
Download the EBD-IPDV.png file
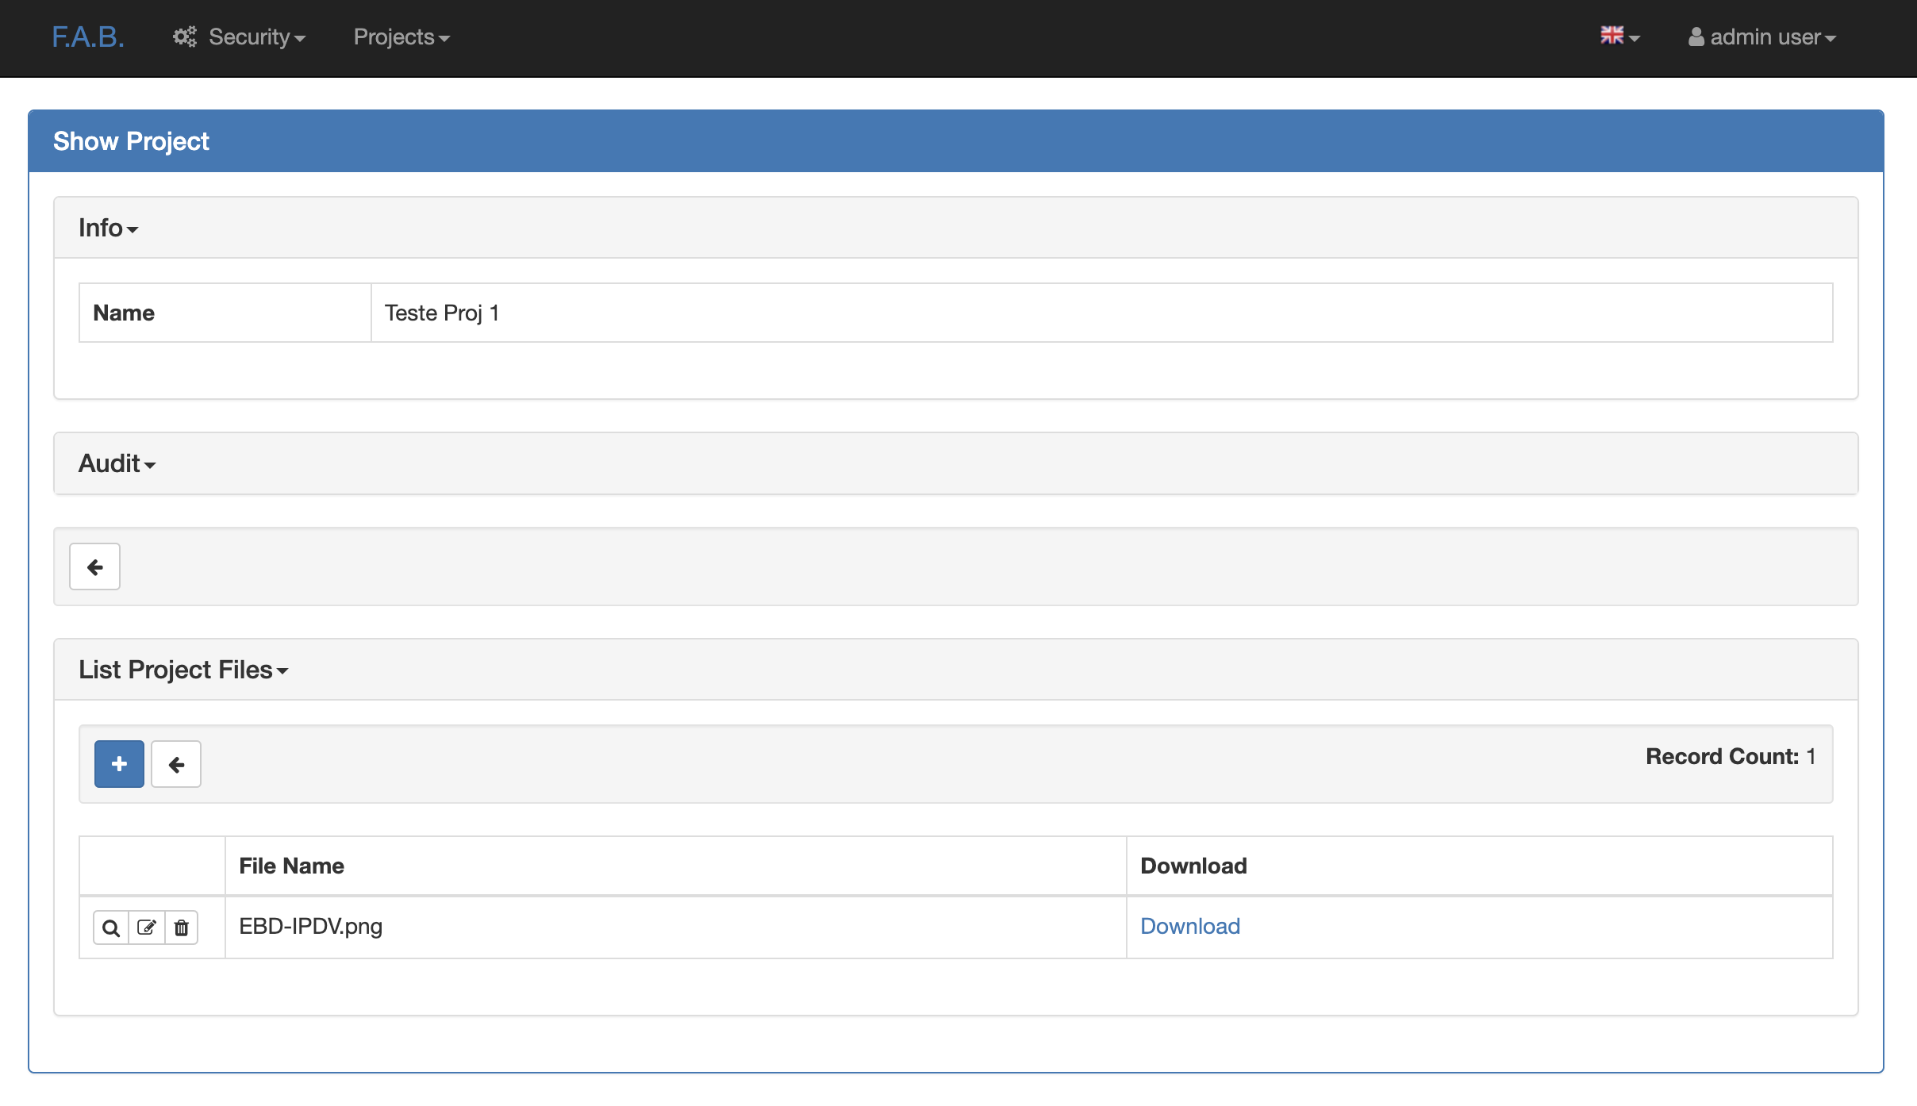tap(1189, 926)
